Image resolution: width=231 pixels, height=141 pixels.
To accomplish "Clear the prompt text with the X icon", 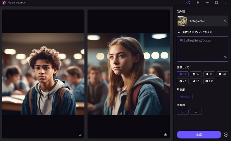I will click(x=225, y=58).
